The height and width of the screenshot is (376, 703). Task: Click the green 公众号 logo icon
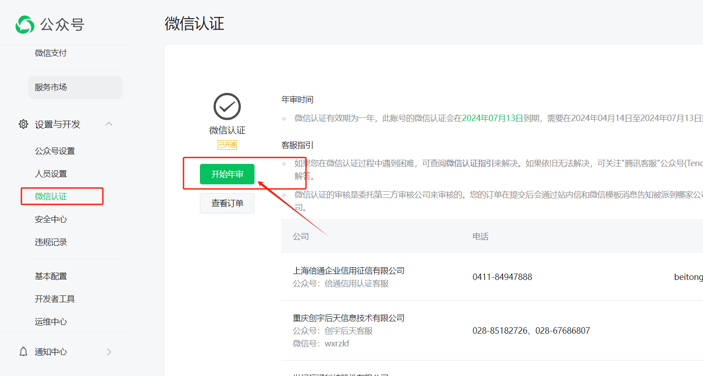(x=25, y=25)
